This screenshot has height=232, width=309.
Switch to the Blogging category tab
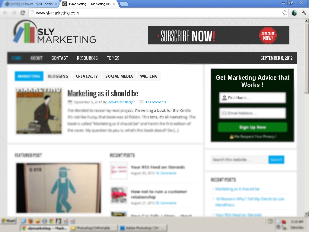[58, 76]
